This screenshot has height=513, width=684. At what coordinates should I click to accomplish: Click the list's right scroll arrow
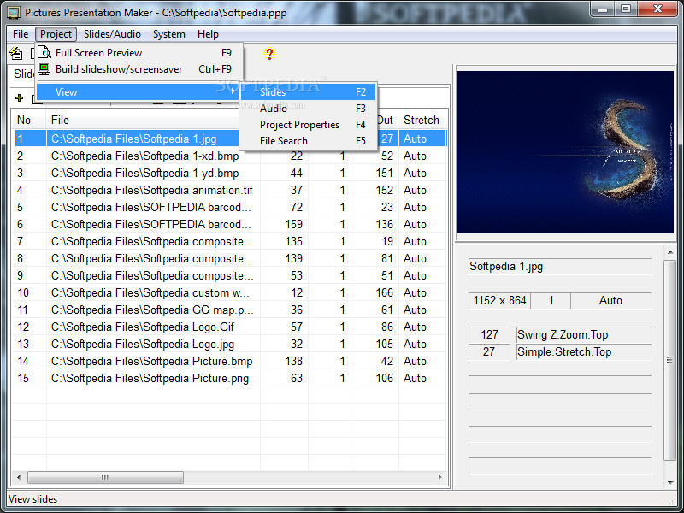pos(439,477)
